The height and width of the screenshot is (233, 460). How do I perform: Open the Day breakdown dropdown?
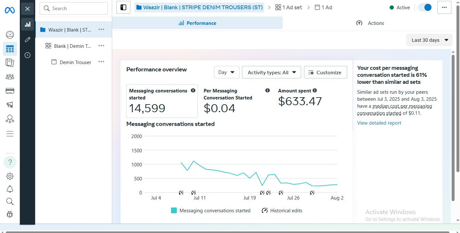tap(227, 72)
